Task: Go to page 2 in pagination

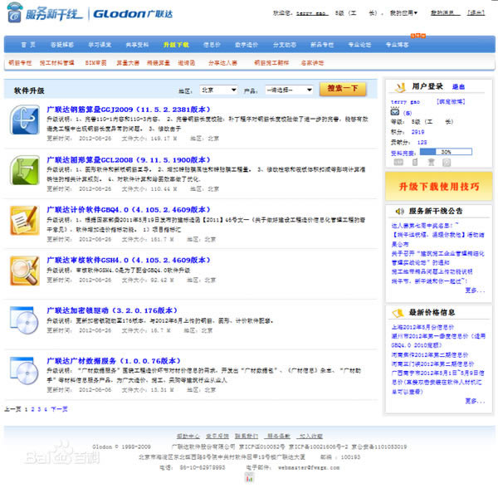Action: click(32, 409)
